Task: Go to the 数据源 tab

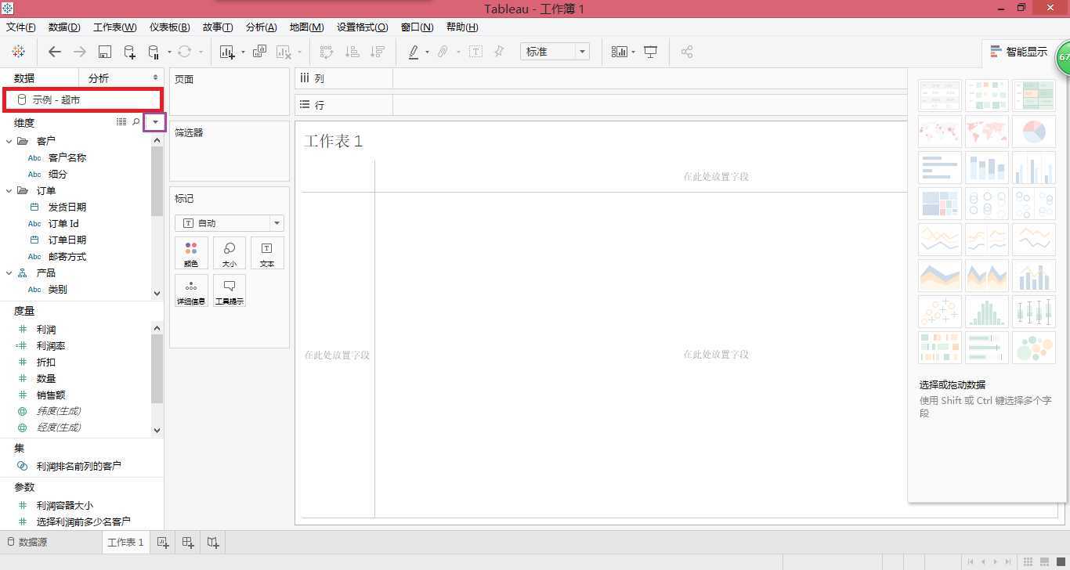Action: [x=27, y=542]
